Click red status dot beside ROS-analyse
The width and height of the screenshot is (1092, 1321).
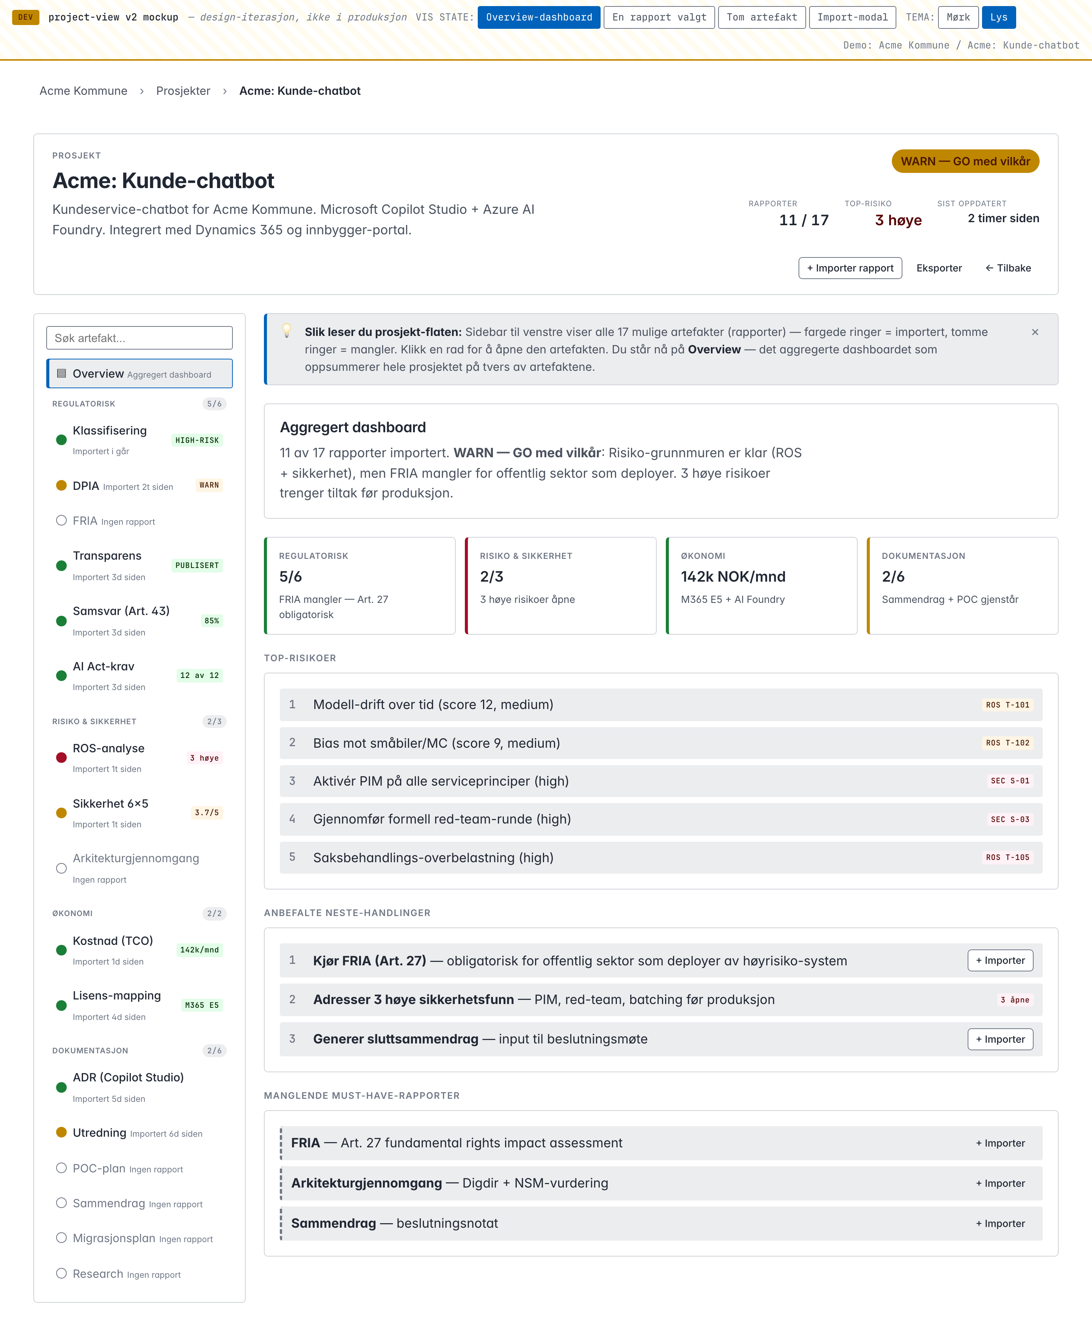(x=61, y=758)
